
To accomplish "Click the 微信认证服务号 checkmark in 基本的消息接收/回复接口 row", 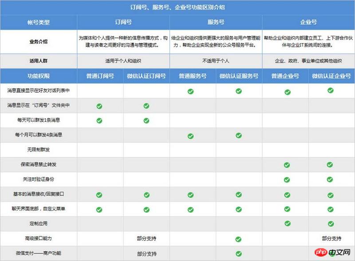I will pyautogui.click(x=239, y=195).
